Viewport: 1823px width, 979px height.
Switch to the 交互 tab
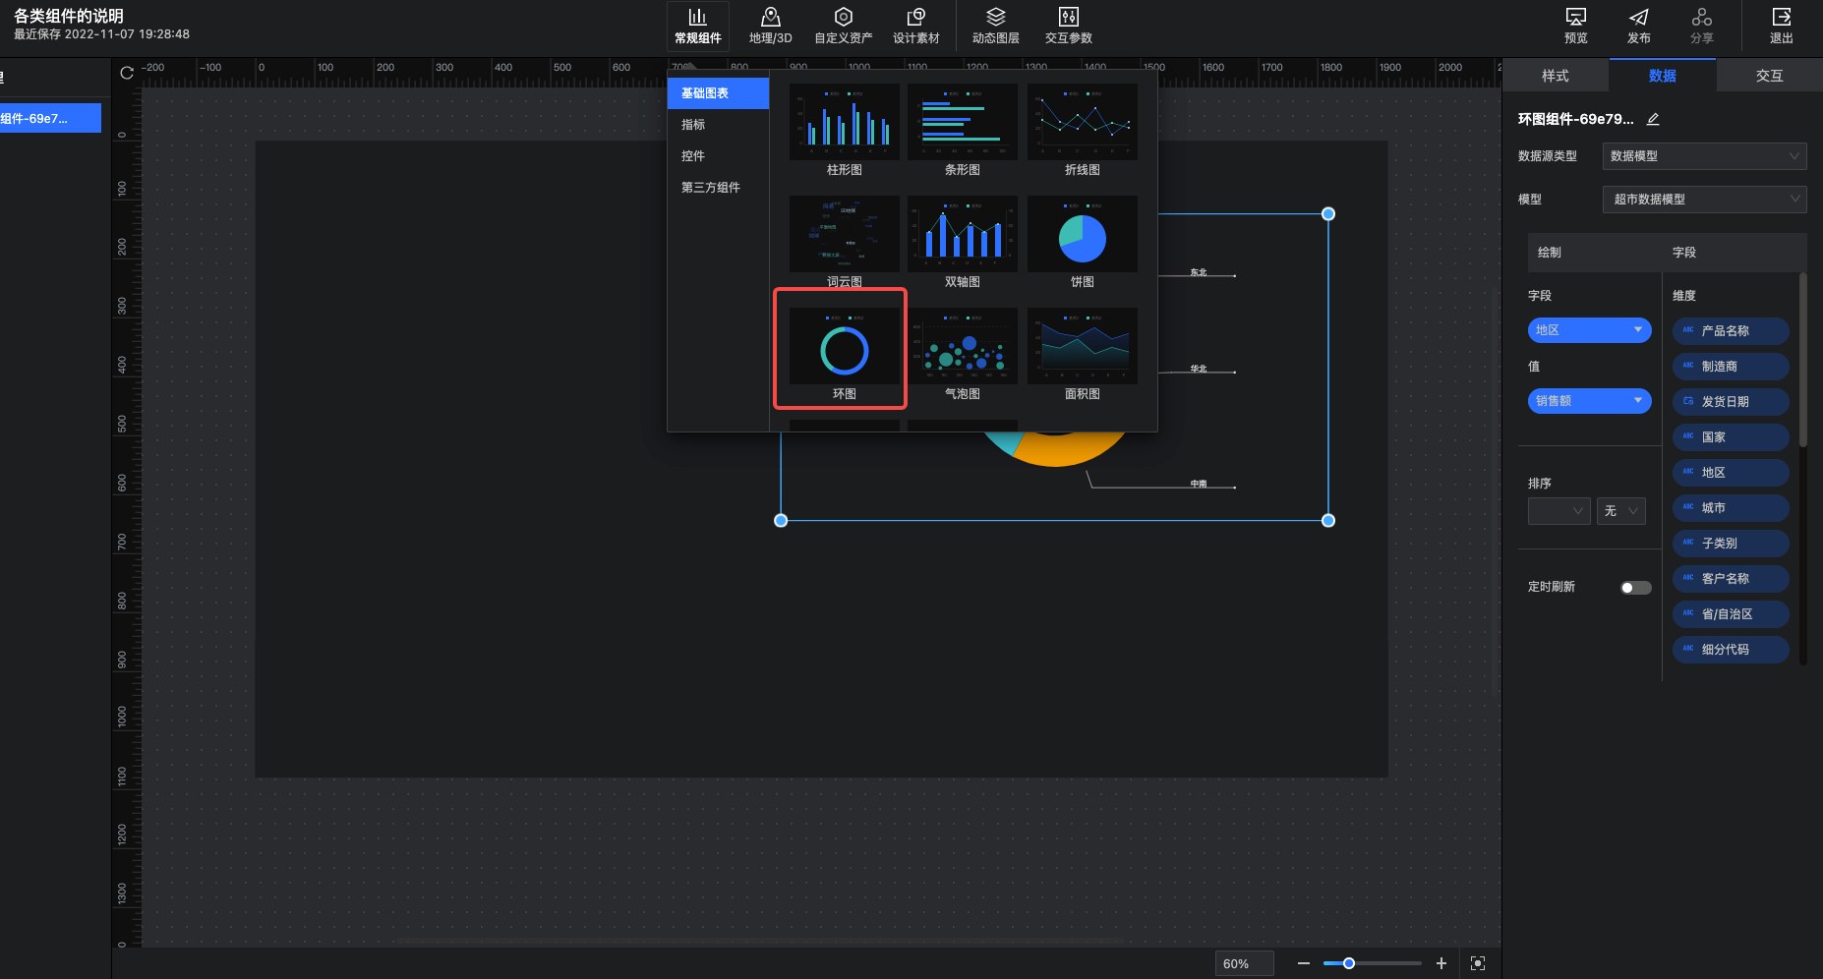[x=1769, y=76]
